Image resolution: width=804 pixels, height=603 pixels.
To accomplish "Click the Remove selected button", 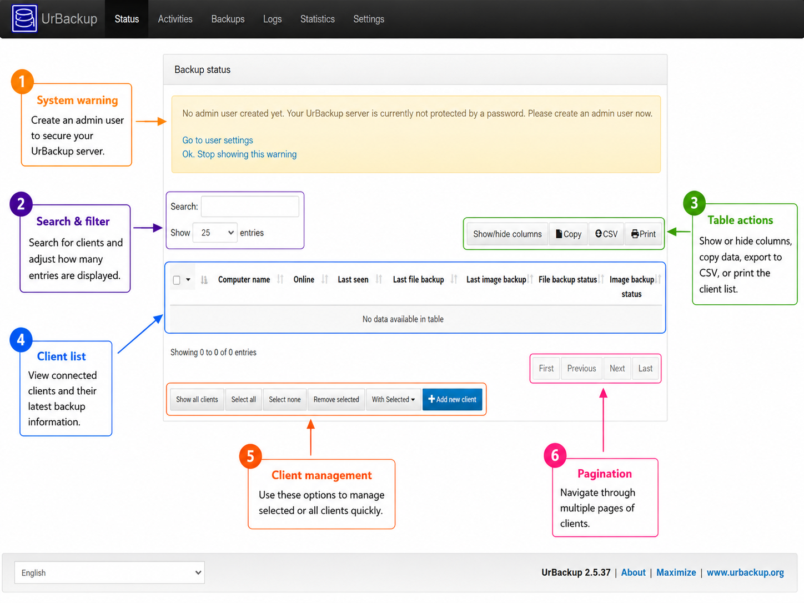I will tap(336, 399).
